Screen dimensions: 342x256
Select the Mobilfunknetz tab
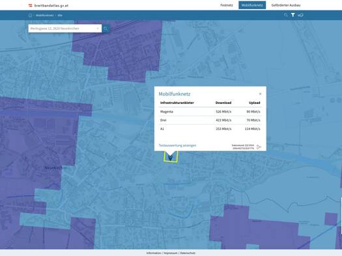point(252,5)
